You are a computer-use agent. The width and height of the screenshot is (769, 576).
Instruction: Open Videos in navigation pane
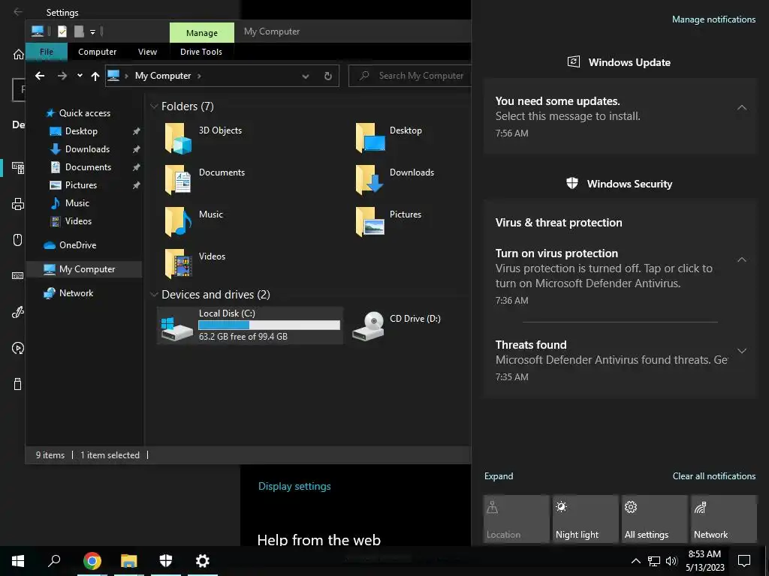pyautogui.click(x=78, y=221)
